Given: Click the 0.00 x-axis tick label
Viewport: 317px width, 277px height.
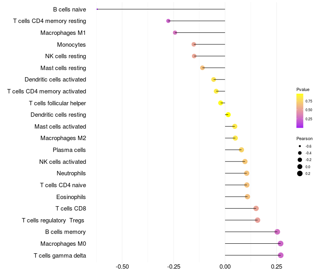Looking at the screenshot, I should click(225, 267).
